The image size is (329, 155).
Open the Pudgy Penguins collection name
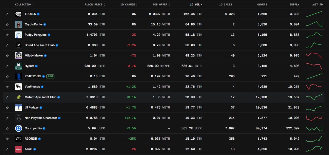click(x=36, y=35)
